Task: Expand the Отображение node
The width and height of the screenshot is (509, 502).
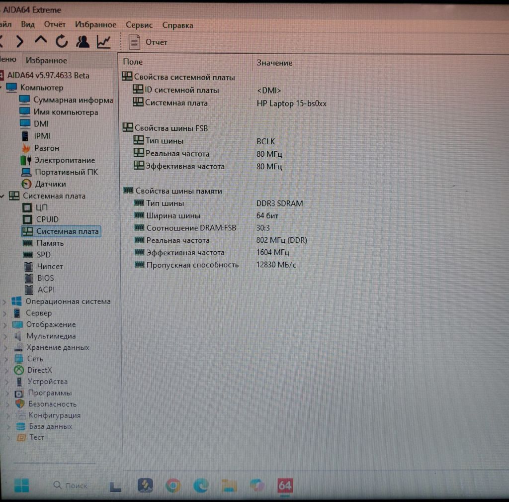Action: [x=5, y=325]
